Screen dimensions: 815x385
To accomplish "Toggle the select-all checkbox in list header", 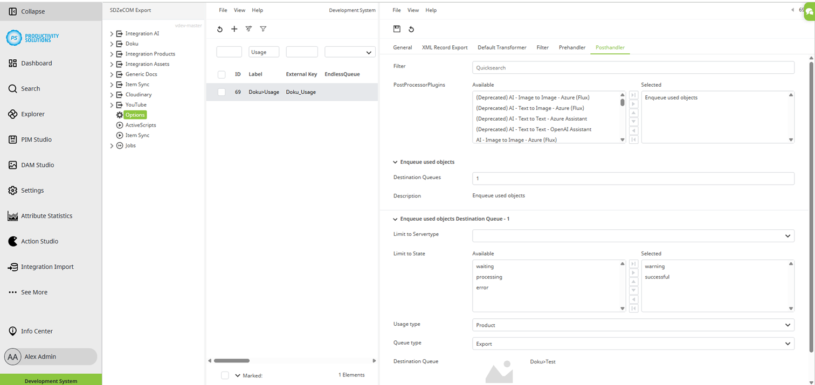I will tap(222, 74).
